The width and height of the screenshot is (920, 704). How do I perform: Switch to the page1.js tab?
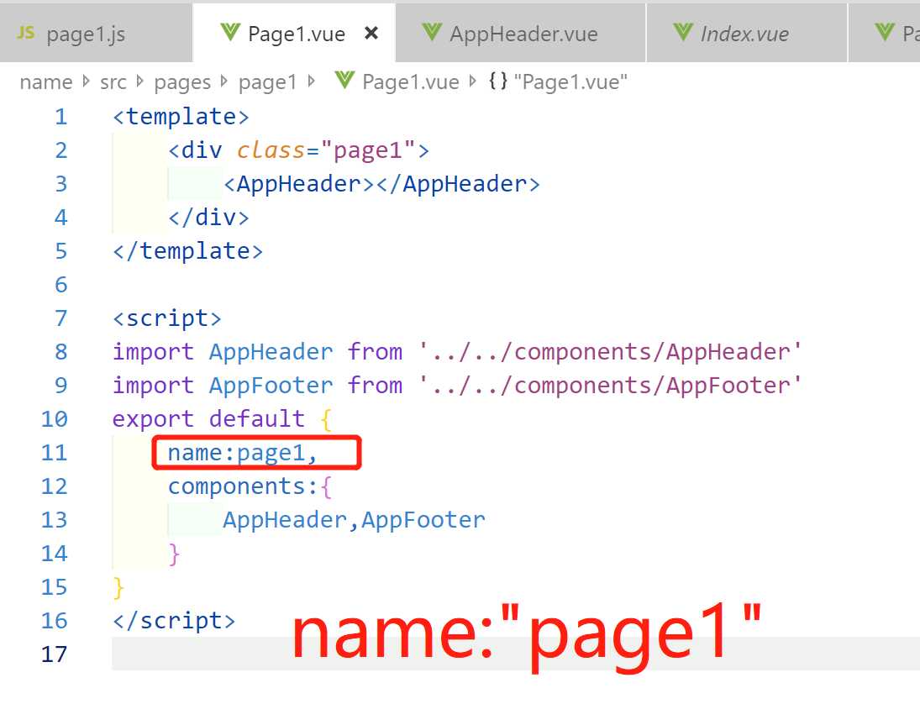pos(97,33)
